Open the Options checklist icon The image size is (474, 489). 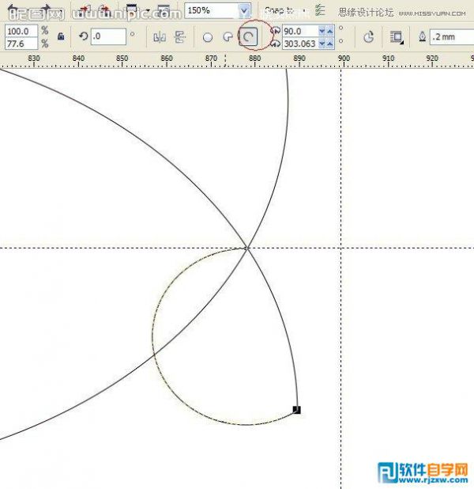click(320, 10)
